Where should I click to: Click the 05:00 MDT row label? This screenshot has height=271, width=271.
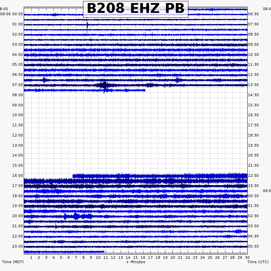pyautogui.click(x=18, y=64)
